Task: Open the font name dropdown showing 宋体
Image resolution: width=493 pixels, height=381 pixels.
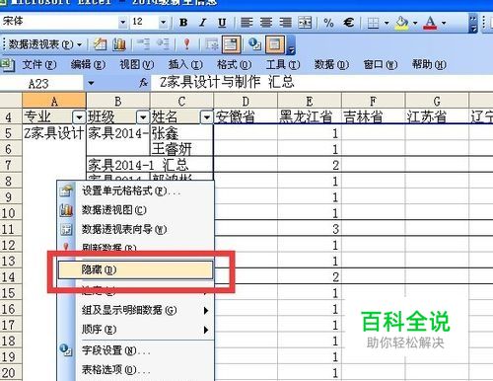Action: pos(122,23)
